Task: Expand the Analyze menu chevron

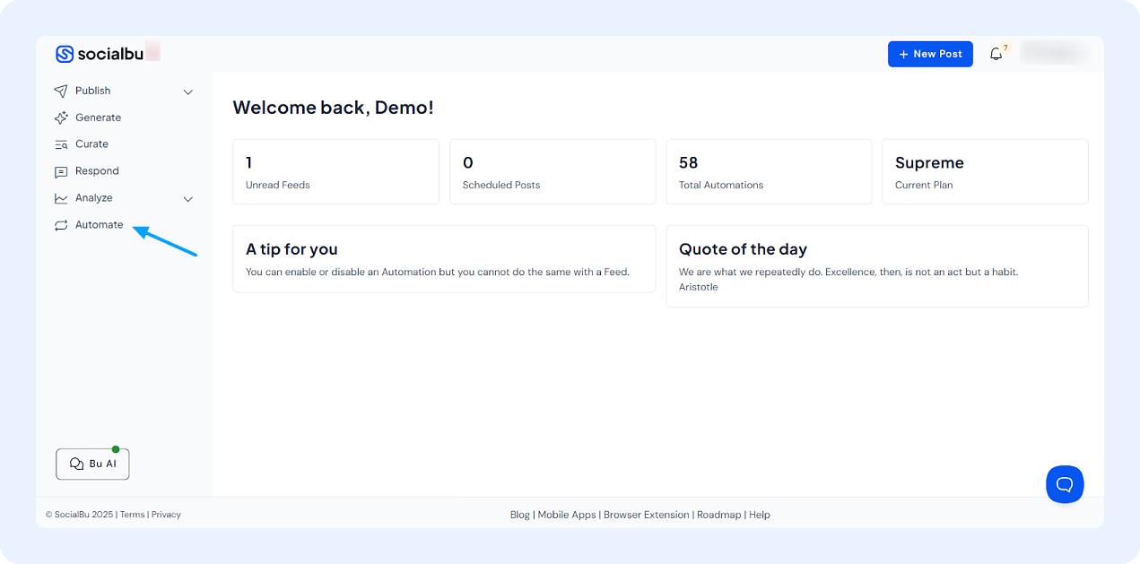Action: pos(188,199)
